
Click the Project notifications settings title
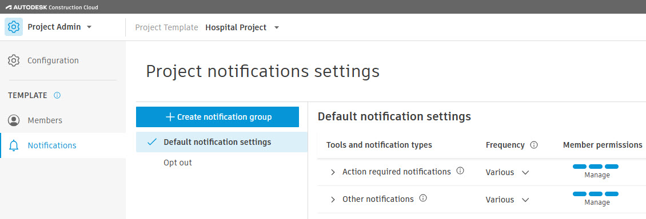[262, 71]
